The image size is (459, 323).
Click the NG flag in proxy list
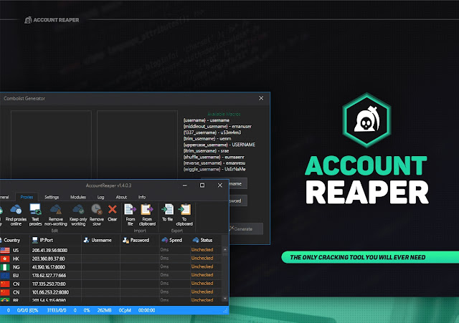point(5,267)
